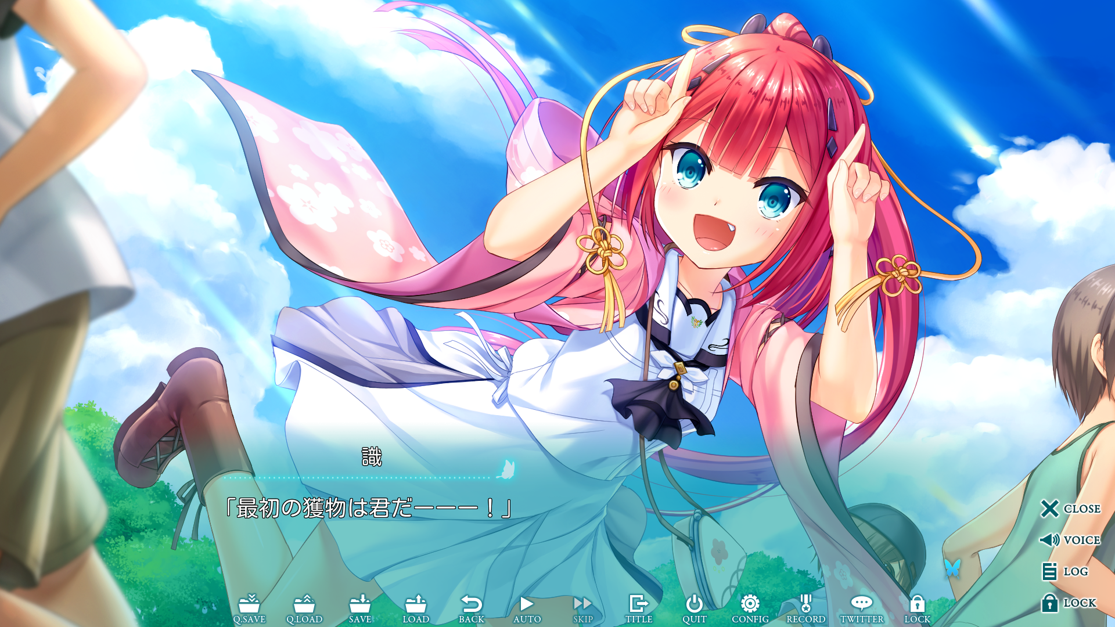Click the speaker name 識
1115x627 pixels.
(372, 457)
